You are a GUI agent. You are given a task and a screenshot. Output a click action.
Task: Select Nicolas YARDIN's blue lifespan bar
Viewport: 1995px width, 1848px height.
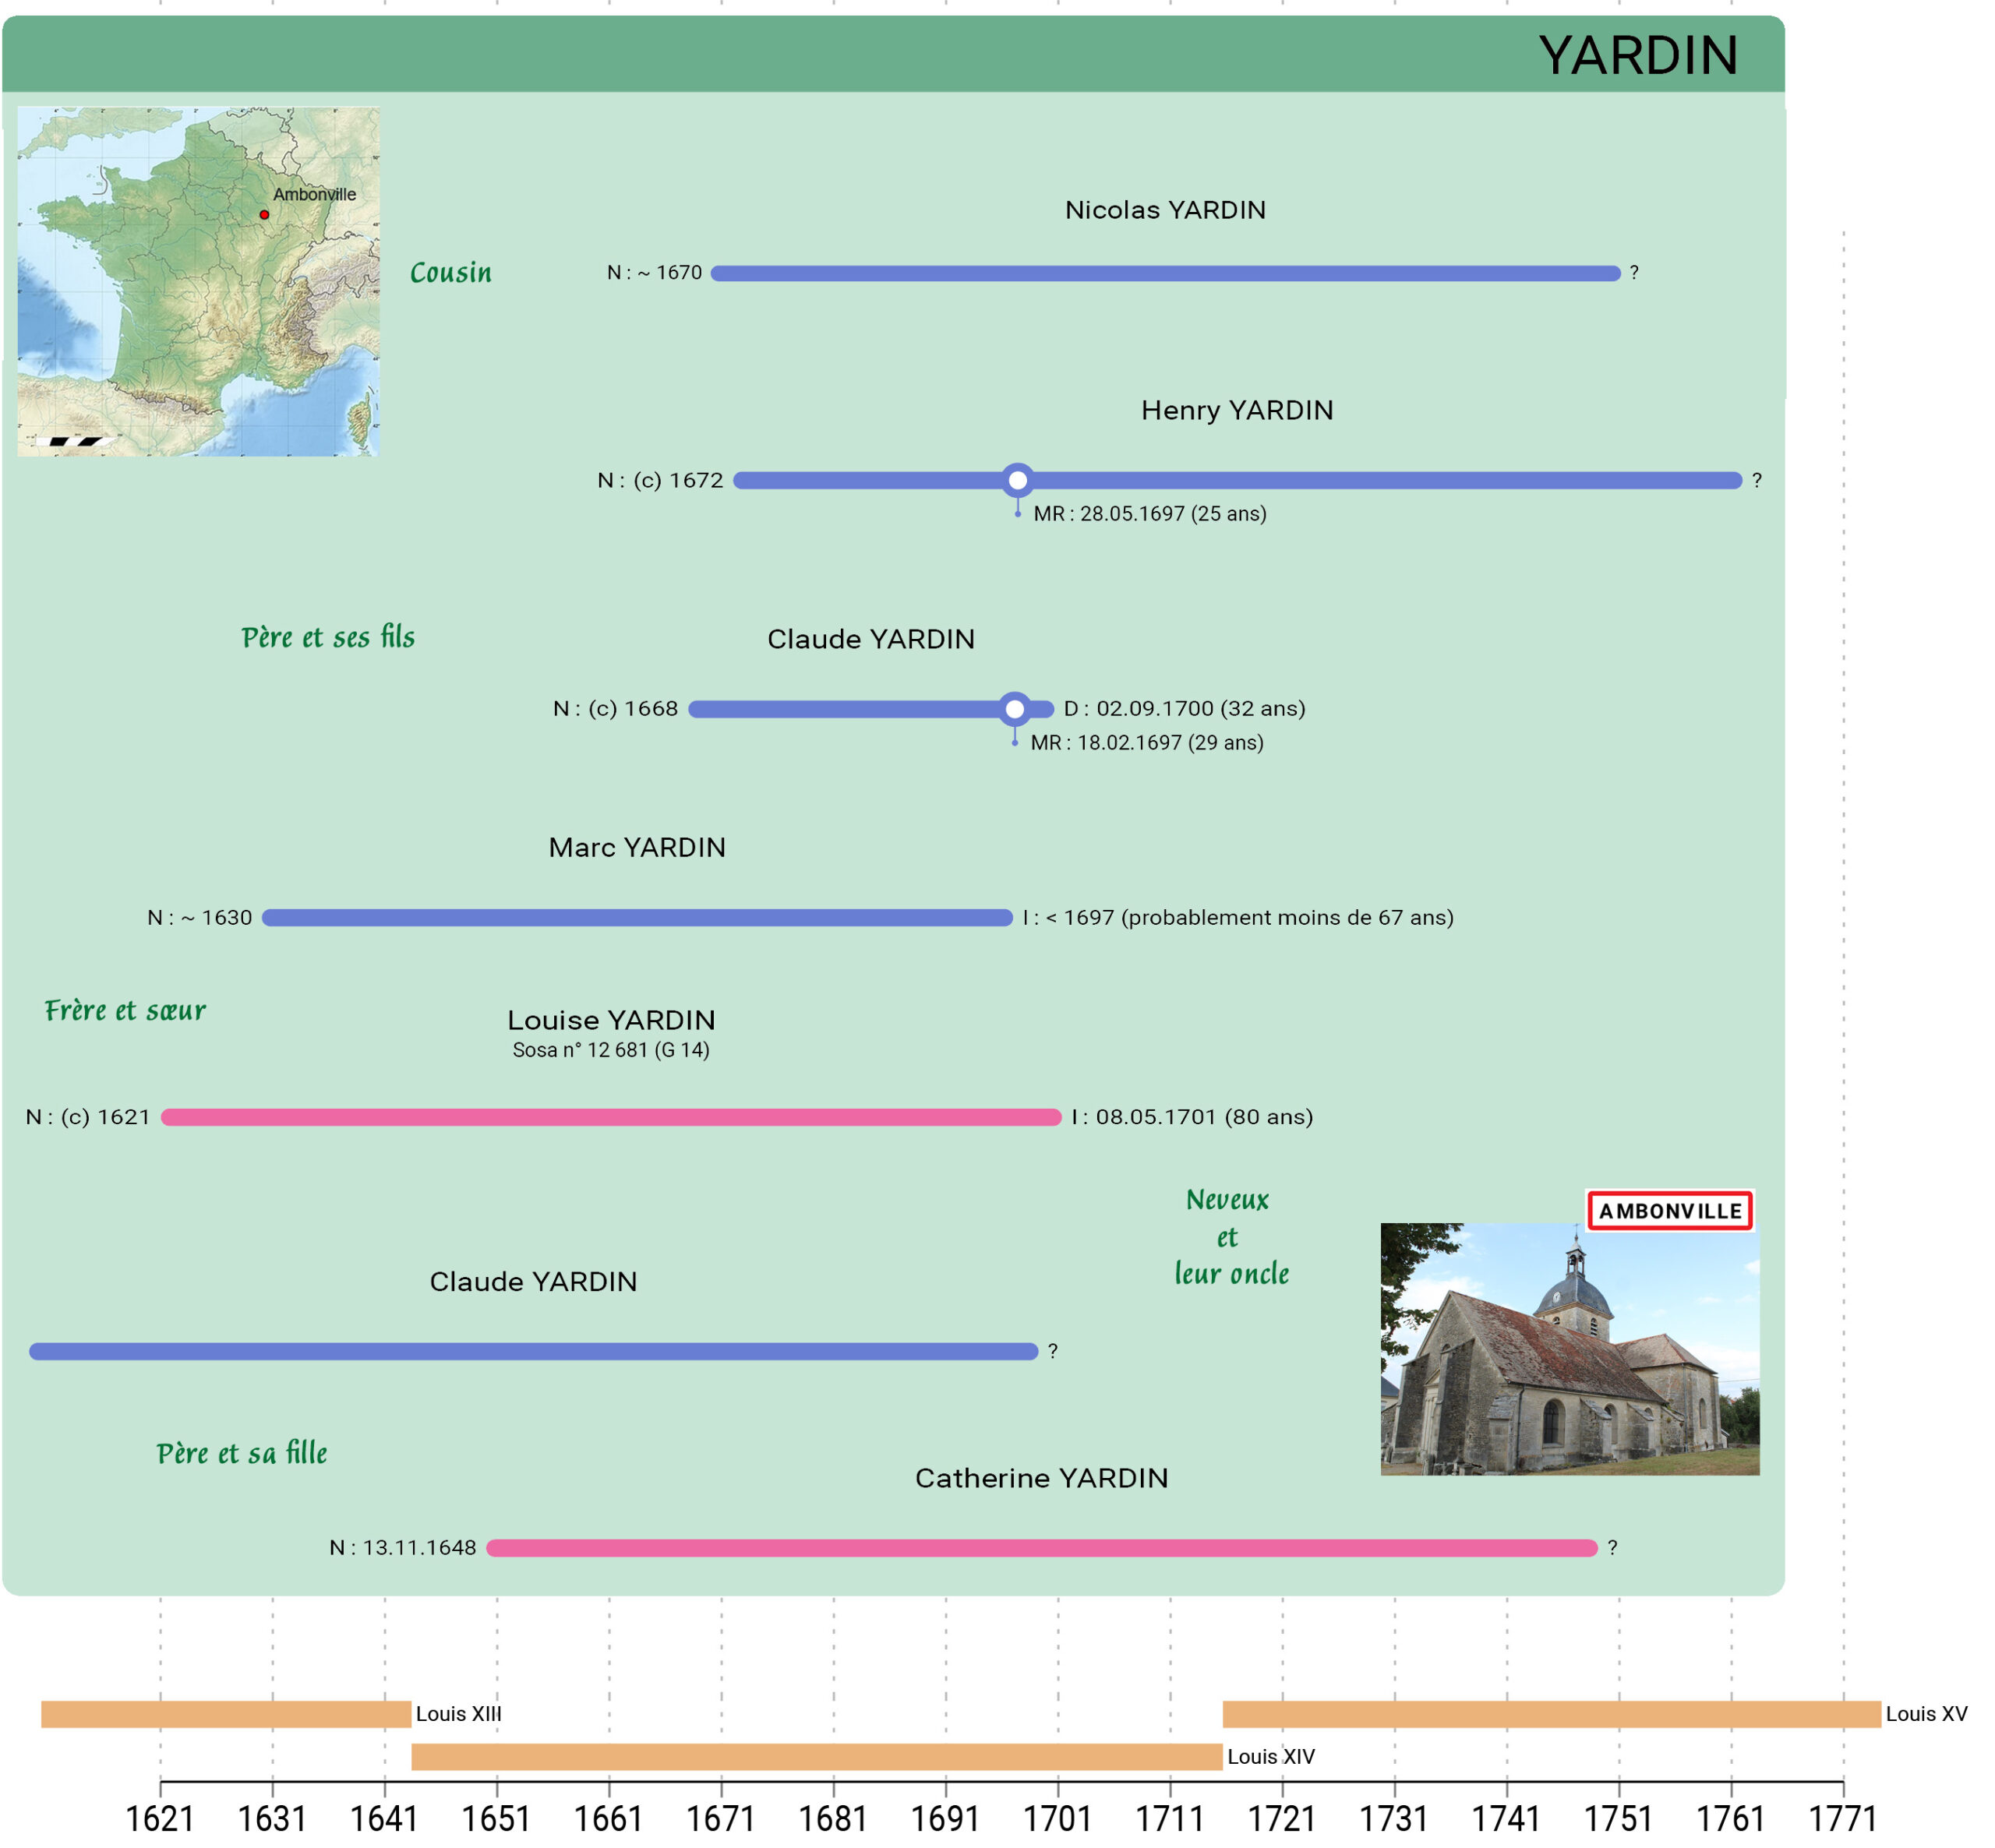click(x=1164, y=273)
